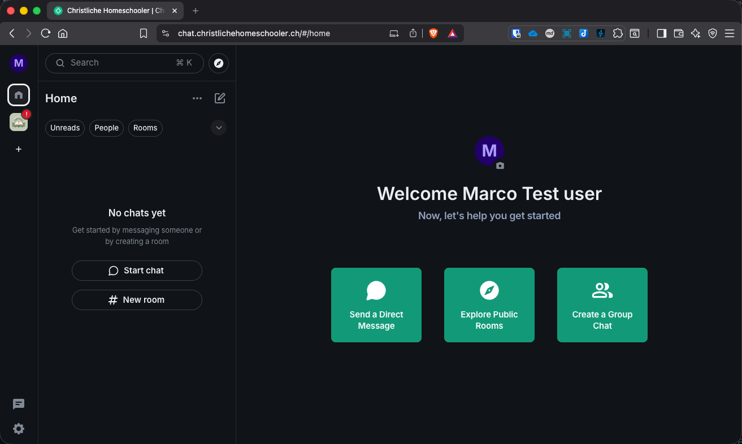The image size is (742, 444).
Task: Click "Welcome Marco Test user" heading
Action: pyautogui.click(x=489, y=194)
